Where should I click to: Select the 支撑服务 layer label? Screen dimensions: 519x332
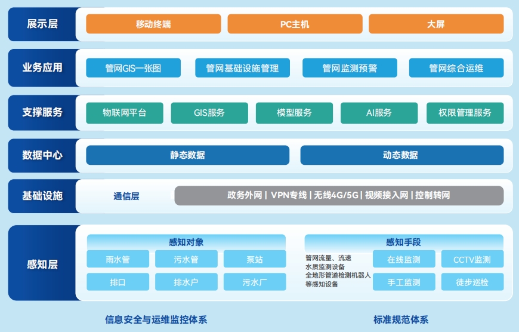42,112
